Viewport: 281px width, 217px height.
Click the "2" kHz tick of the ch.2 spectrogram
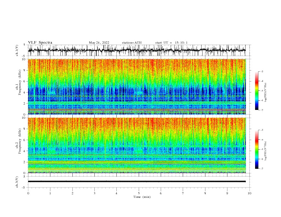tap(25, 162)
